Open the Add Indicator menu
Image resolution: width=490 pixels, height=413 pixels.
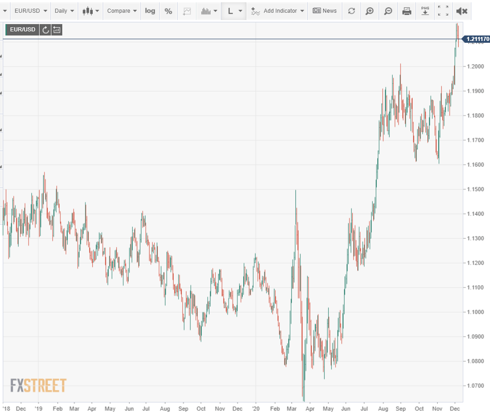pyautogui.click(x=277, y=11)
